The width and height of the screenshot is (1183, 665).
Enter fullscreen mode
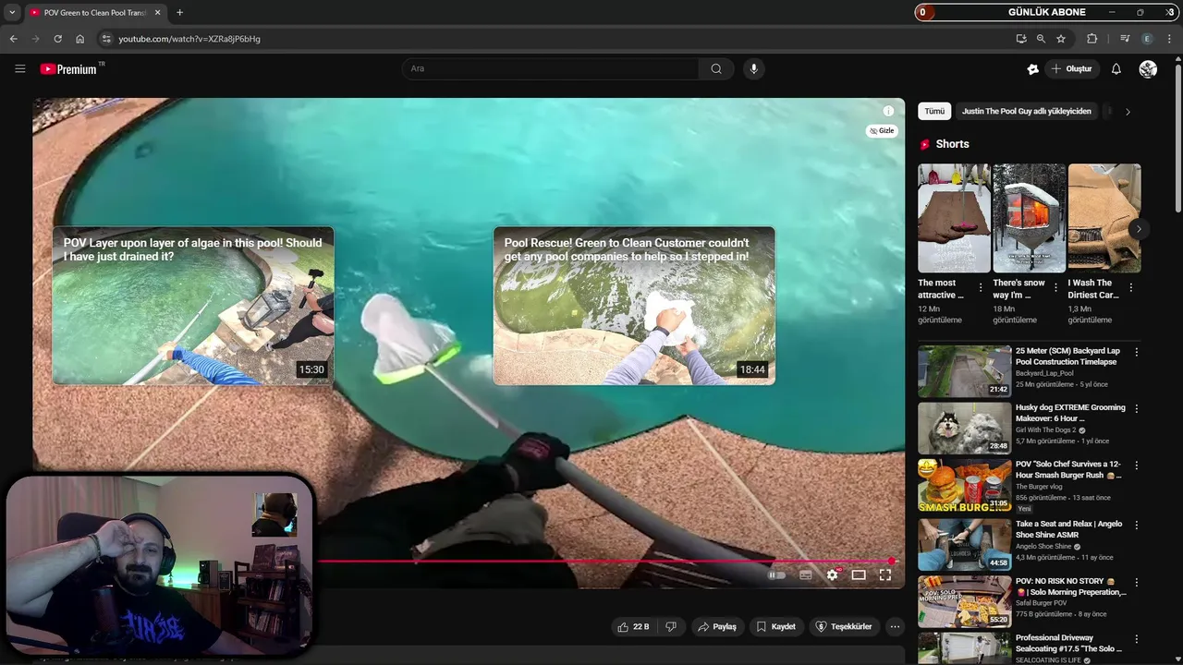pyautogui.click(x=885, y=574)
